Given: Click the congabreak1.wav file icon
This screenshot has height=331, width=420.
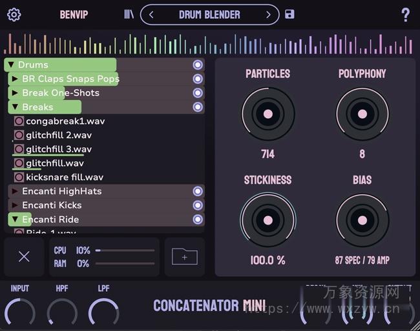Looking at the screenshot, I should [19, 121].
